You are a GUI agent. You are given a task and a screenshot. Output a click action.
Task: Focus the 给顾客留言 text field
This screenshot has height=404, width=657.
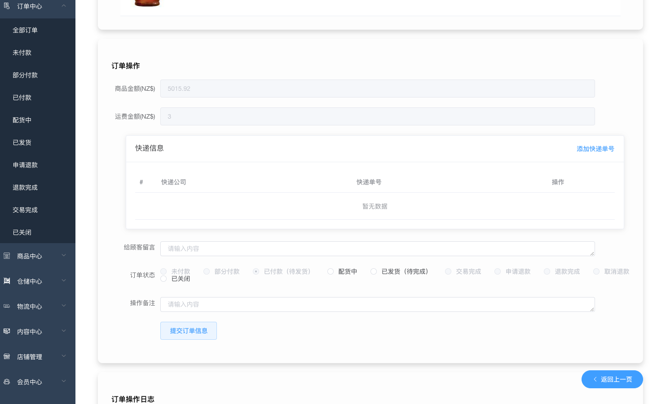click(x=377, y=249)
